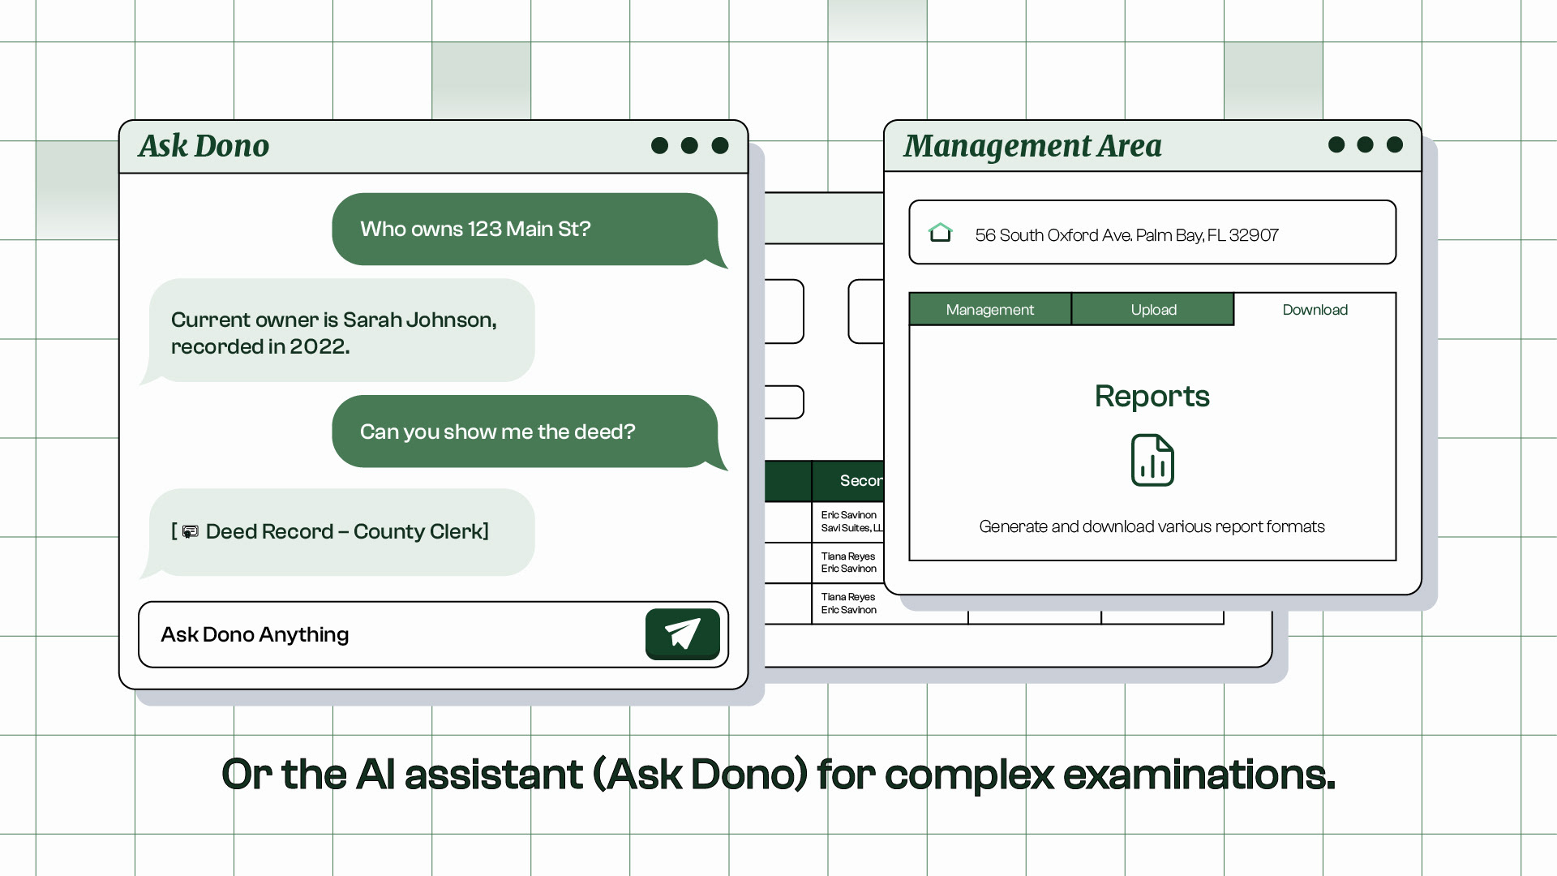Image resolution: width=1557 pixels, height=876 pixels.
Task: Click middle dot in Management Area titlebar
Action: [1365, 144]
